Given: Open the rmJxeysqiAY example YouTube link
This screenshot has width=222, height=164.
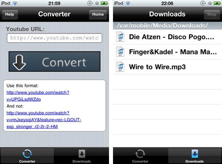Looking at the screenshot, I should (44, 120).
